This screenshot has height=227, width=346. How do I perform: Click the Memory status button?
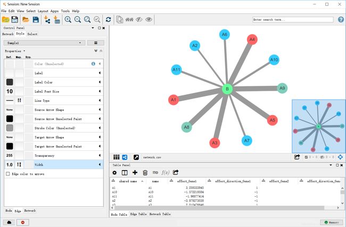coord(332,222)
